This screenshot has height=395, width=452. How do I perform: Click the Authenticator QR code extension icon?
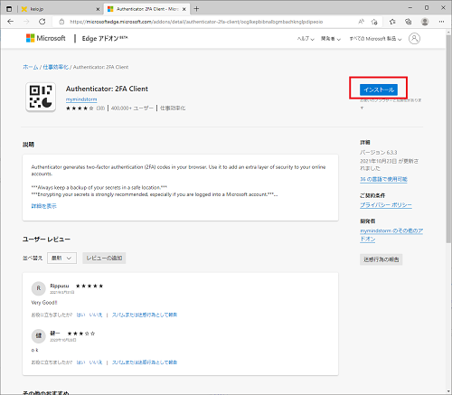pos(41,97)
